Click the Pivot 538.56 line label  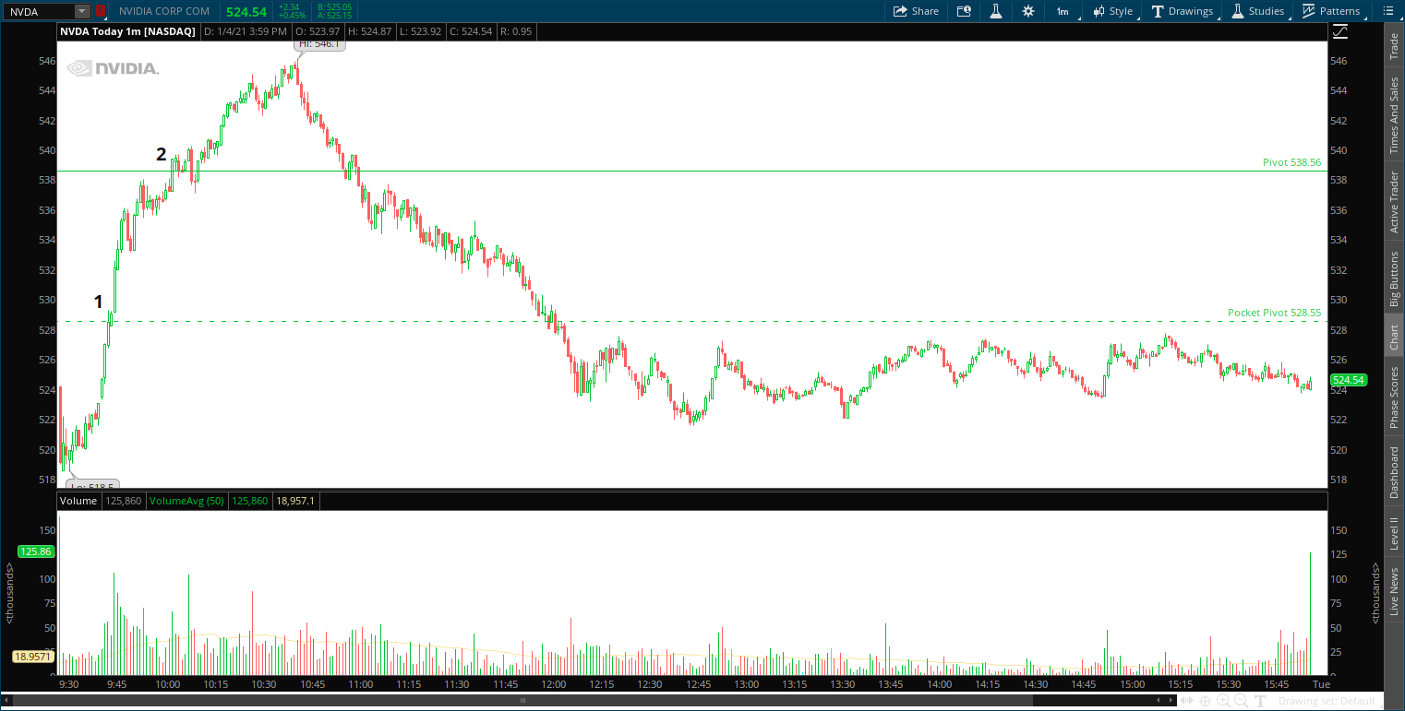pos(1291,162)
